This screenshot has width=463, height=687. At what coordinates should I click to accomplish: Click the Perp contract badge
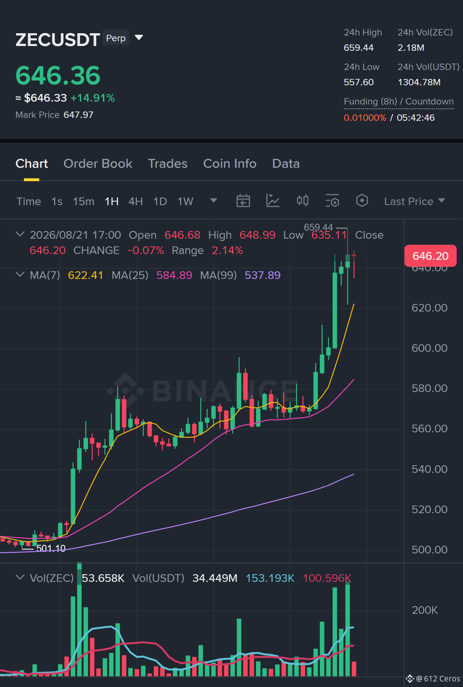pyautogui.click(x=116, y=38)
